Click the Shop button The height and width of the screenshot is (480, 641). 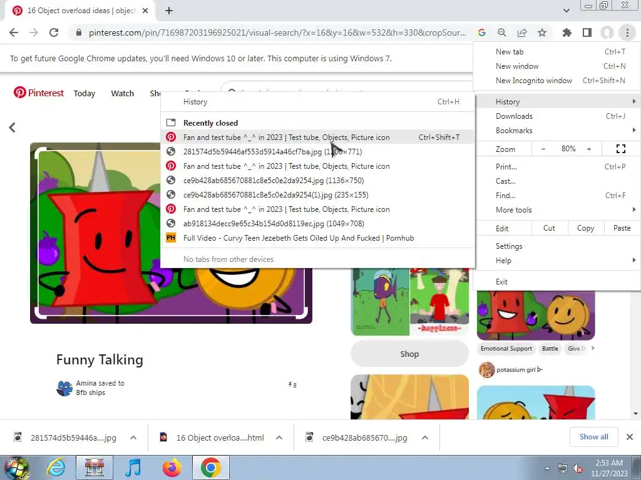click(409, 354)
